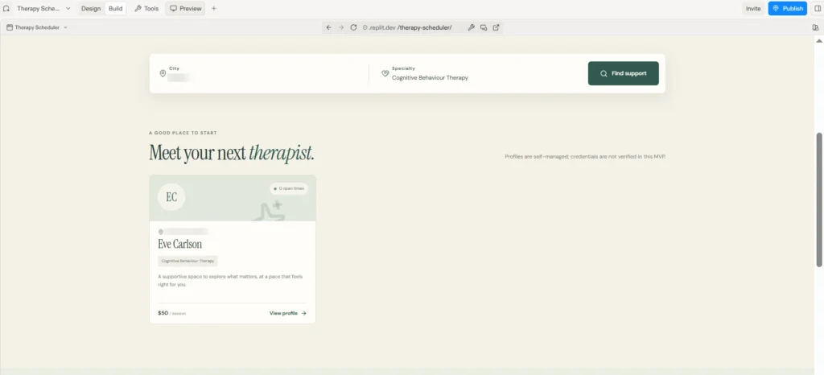
Task: Click the "Meet your next therapist." heading
Action: click(x=232, y=153)
